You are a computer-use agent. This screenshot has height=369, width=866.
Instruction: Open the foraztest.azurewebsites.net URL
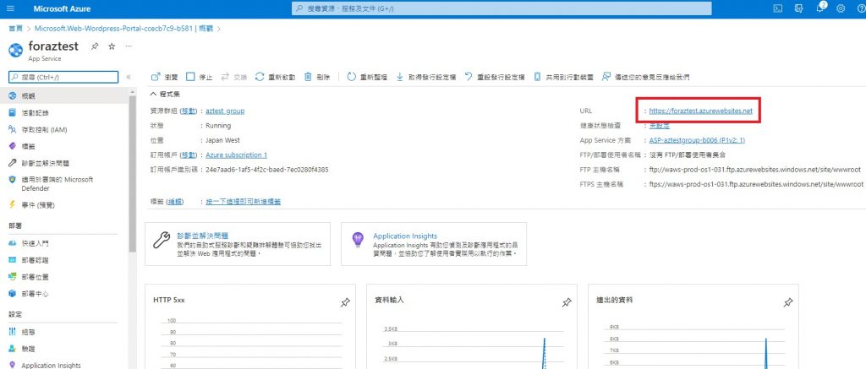click(701, 111)
